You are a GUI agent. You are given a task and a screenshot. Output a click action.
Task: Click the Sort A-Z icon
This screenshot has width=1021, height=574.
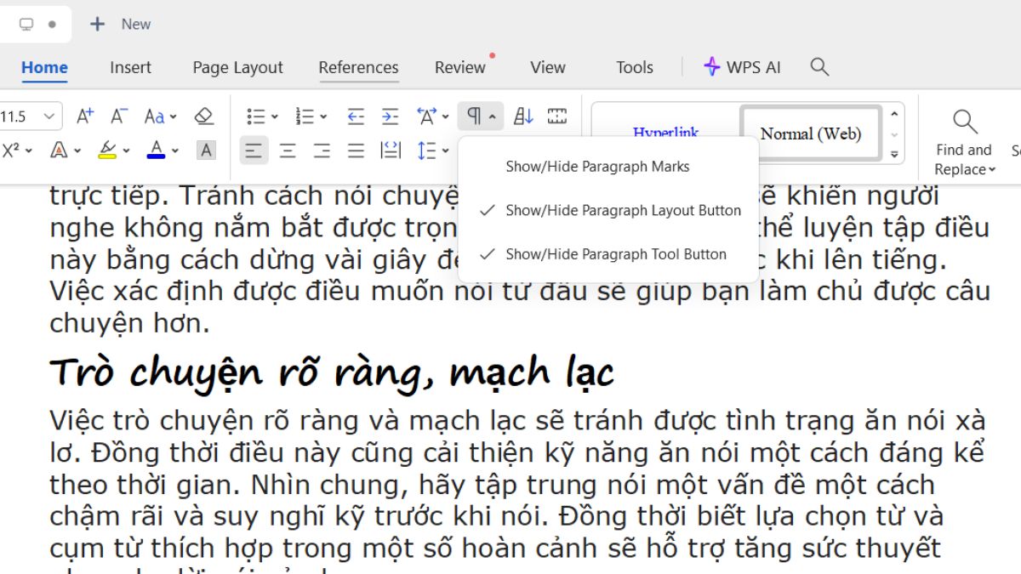[x=523, y=117]
